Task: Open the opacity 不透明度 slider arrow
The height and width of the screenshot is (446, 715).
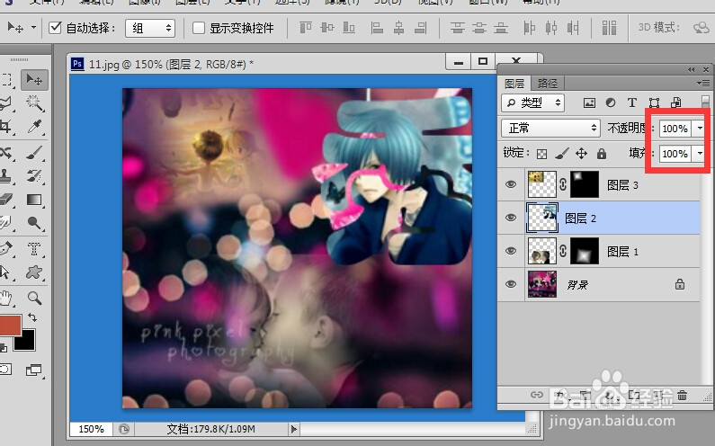Action: coord(700,129)
